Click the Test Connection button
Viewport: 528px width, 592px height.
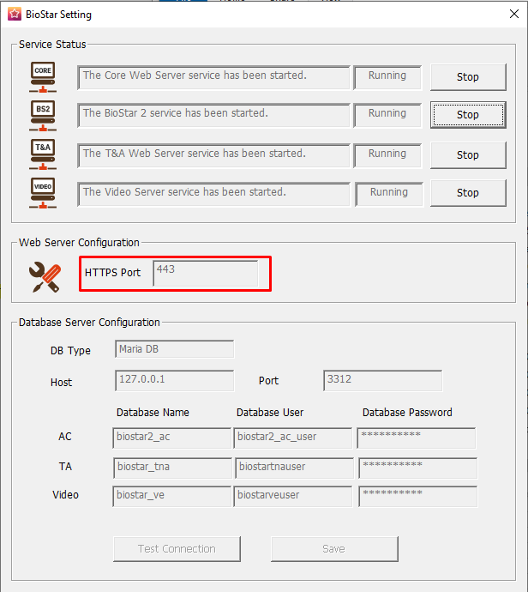coord(177,549)
